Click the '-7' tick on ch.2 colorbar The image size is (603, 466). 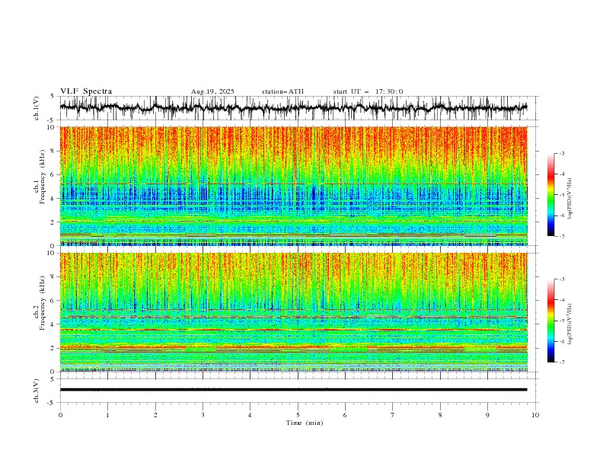point(561,362)
